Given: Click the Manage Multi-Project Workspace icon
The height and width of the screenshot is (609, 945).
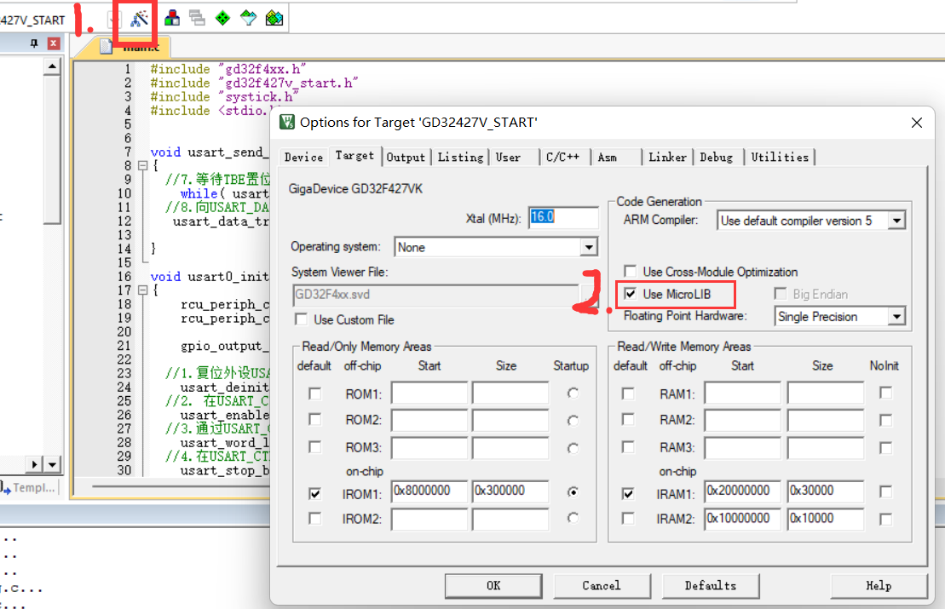Looking at the screenshot, I should pos(197,18).
